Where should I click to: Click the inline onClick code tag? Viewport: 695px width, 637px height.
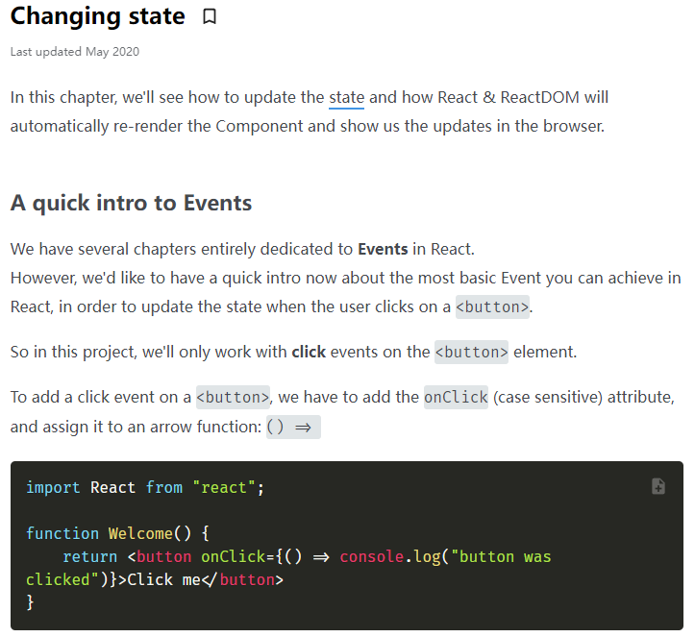click(x=456, y=397)
